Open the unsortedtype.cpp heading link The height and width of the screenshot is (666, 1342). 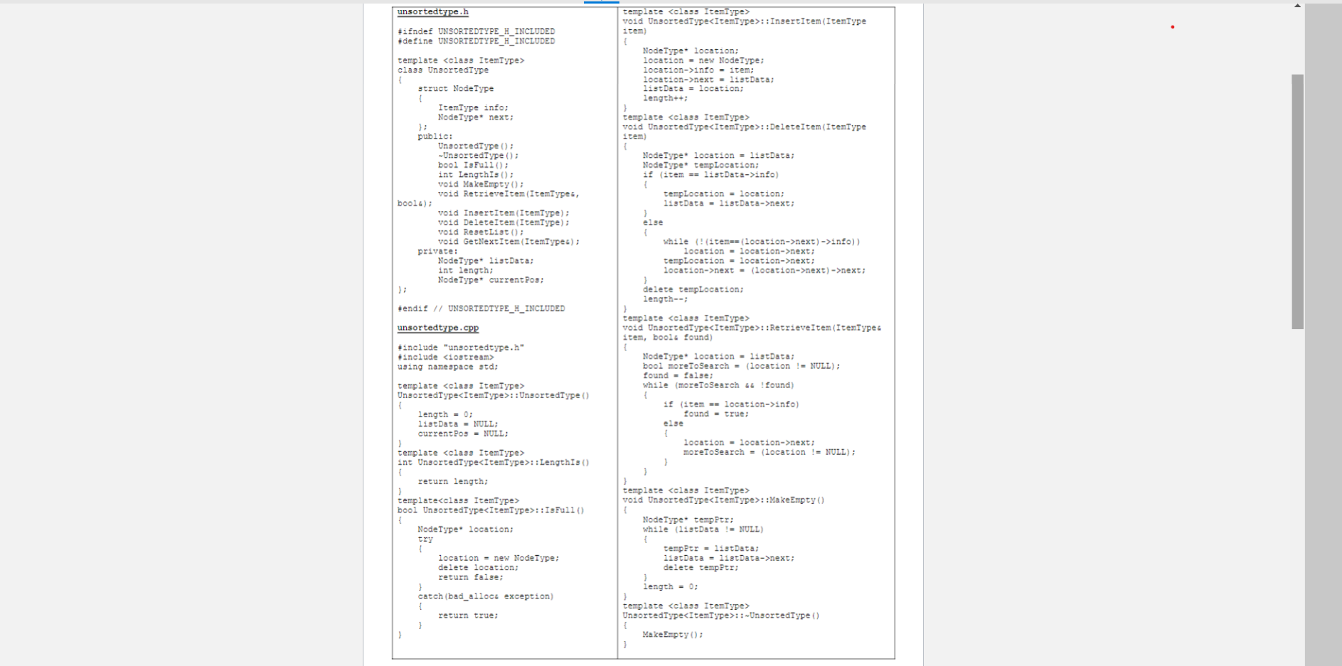(x=437, y=328)
